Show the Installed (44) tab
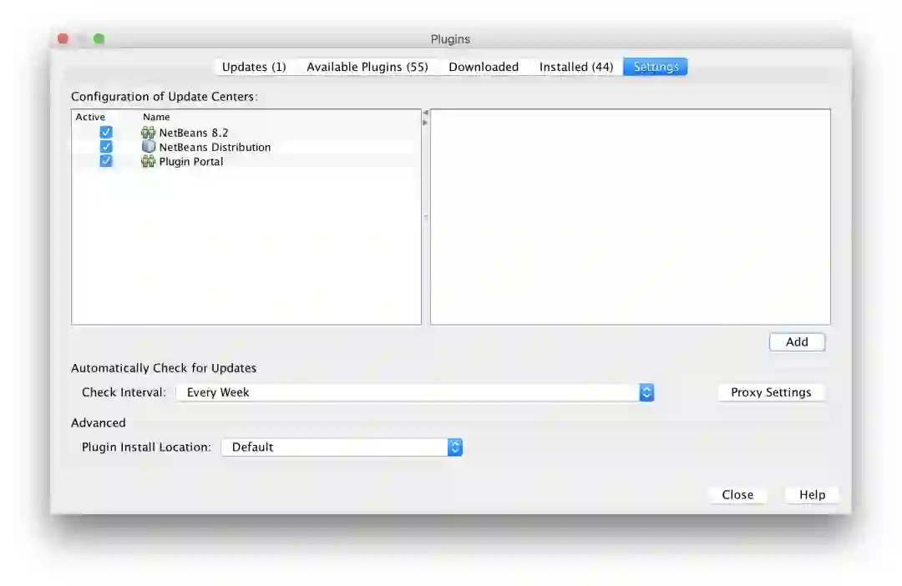Screen dimensions: 902x586 575,67
